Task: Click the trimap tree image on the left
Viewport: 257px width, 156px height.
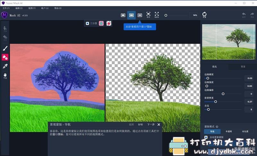Action: (57, 88)
